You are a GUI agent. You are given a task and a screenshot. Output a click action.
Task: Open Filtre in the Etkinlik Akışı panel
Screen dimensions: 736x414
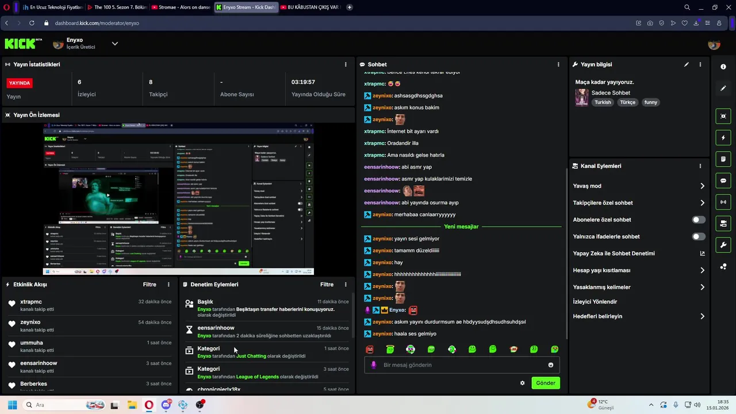[x=149, y=285]
